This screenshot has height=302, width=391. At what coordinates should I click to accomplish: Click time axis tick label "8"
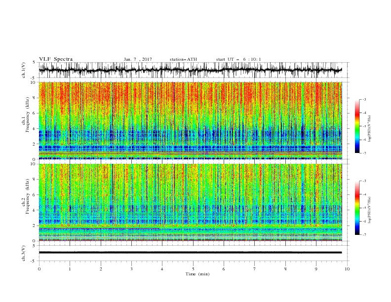[285, 269]
